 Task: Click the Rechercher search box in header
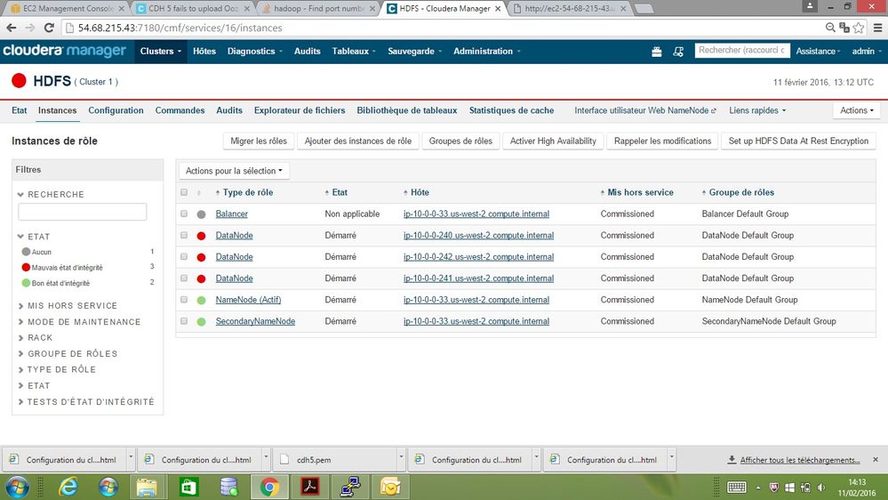click(742, 51)
